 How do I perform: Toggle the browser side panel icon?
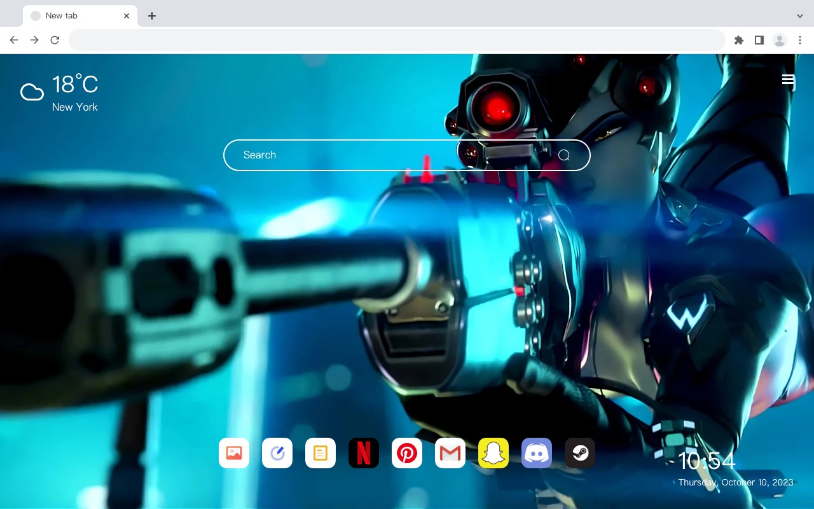coord(759,40)
